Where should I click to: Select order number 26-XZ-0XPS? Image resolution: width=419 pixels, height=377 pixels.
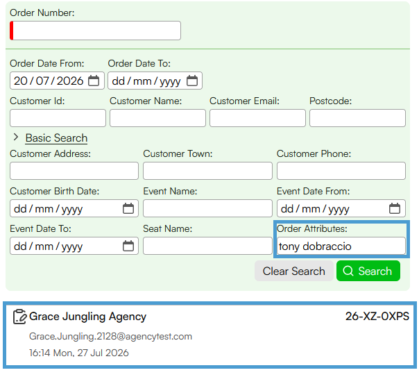point(377,317)
